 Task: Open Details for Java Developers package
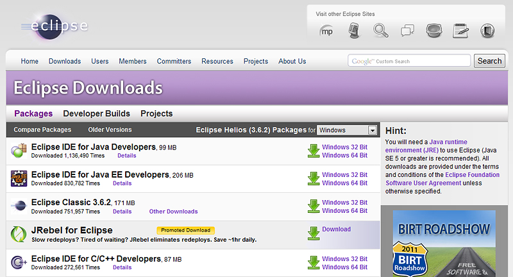(127, 156)
